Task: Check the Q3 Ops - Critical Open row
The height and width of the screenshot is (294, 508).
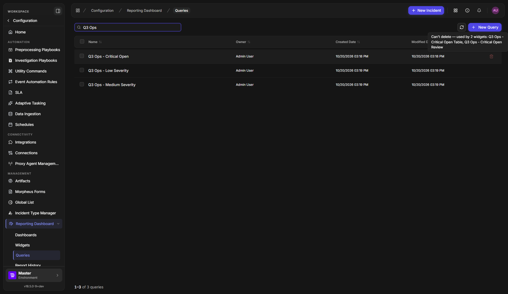Action: click(82, 56)
